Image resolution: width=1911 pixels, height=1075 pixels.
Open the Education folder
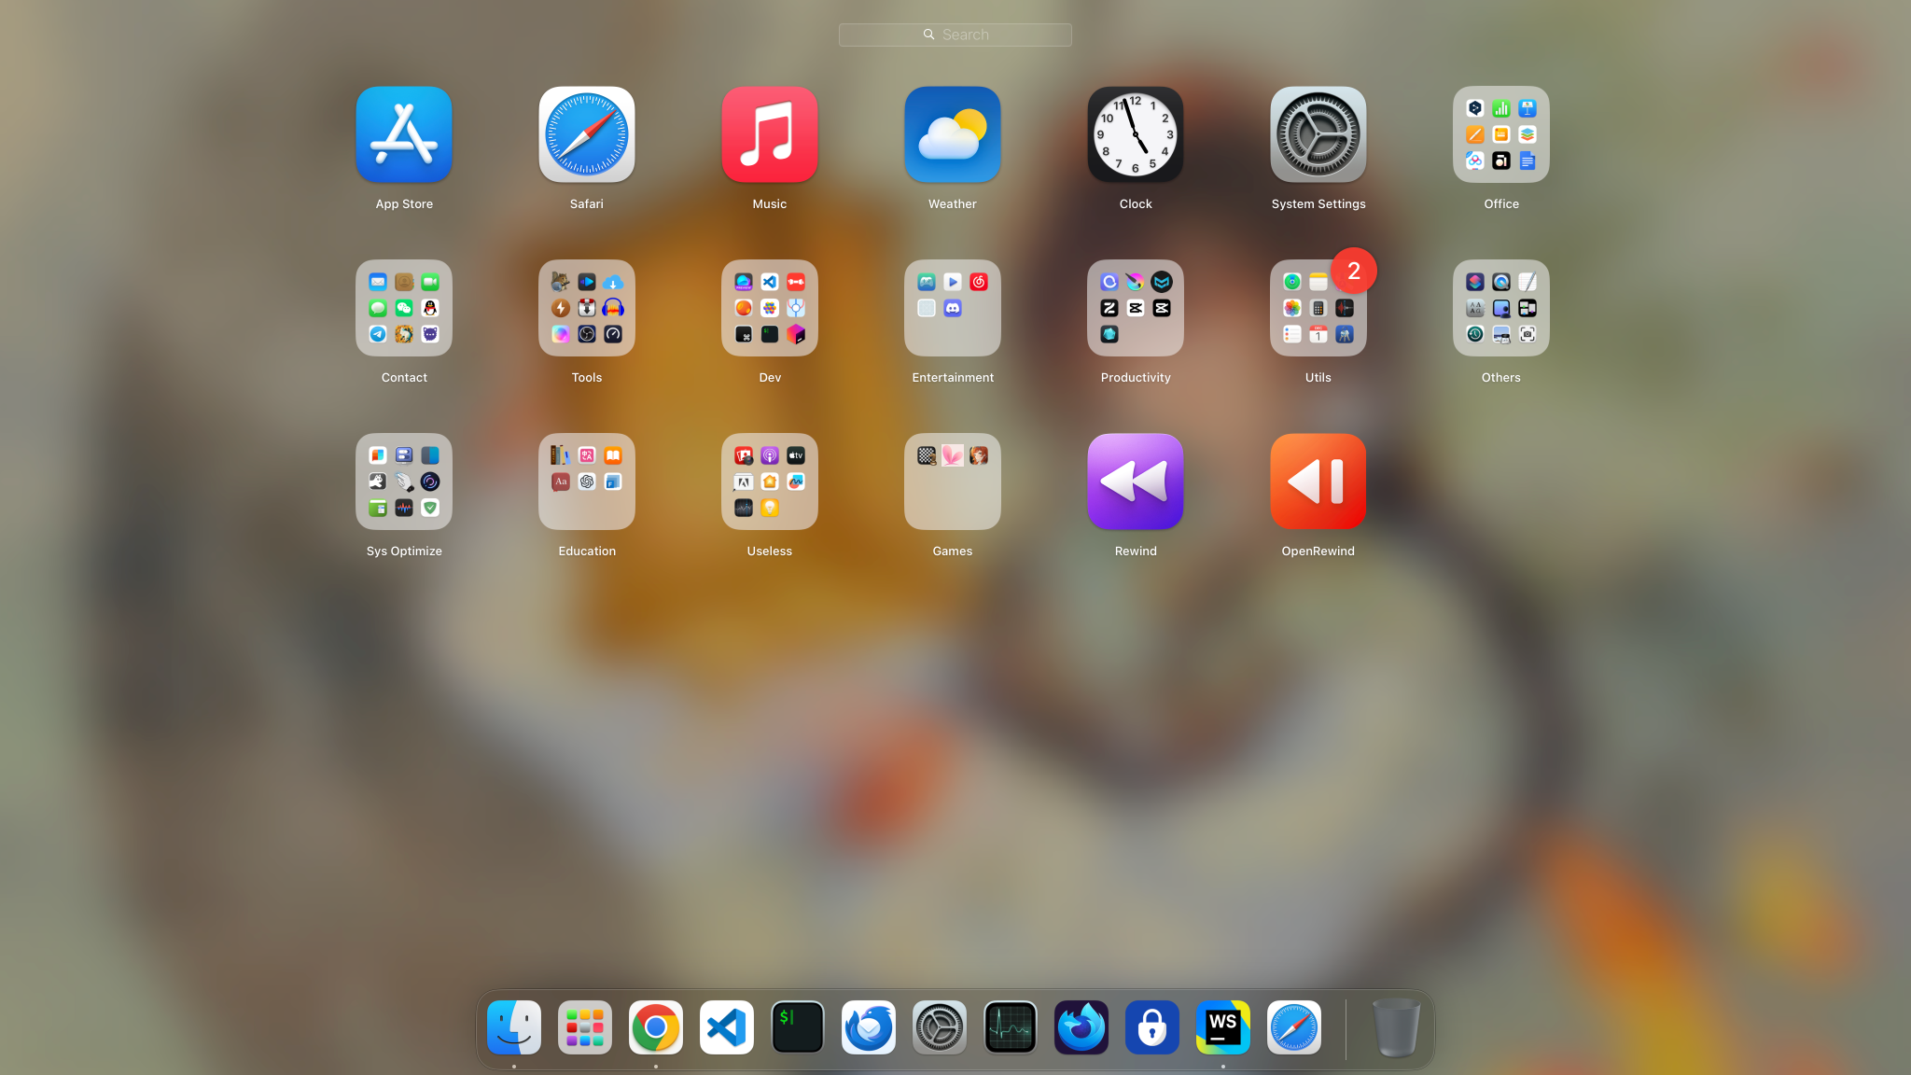[x=586, y=482]
